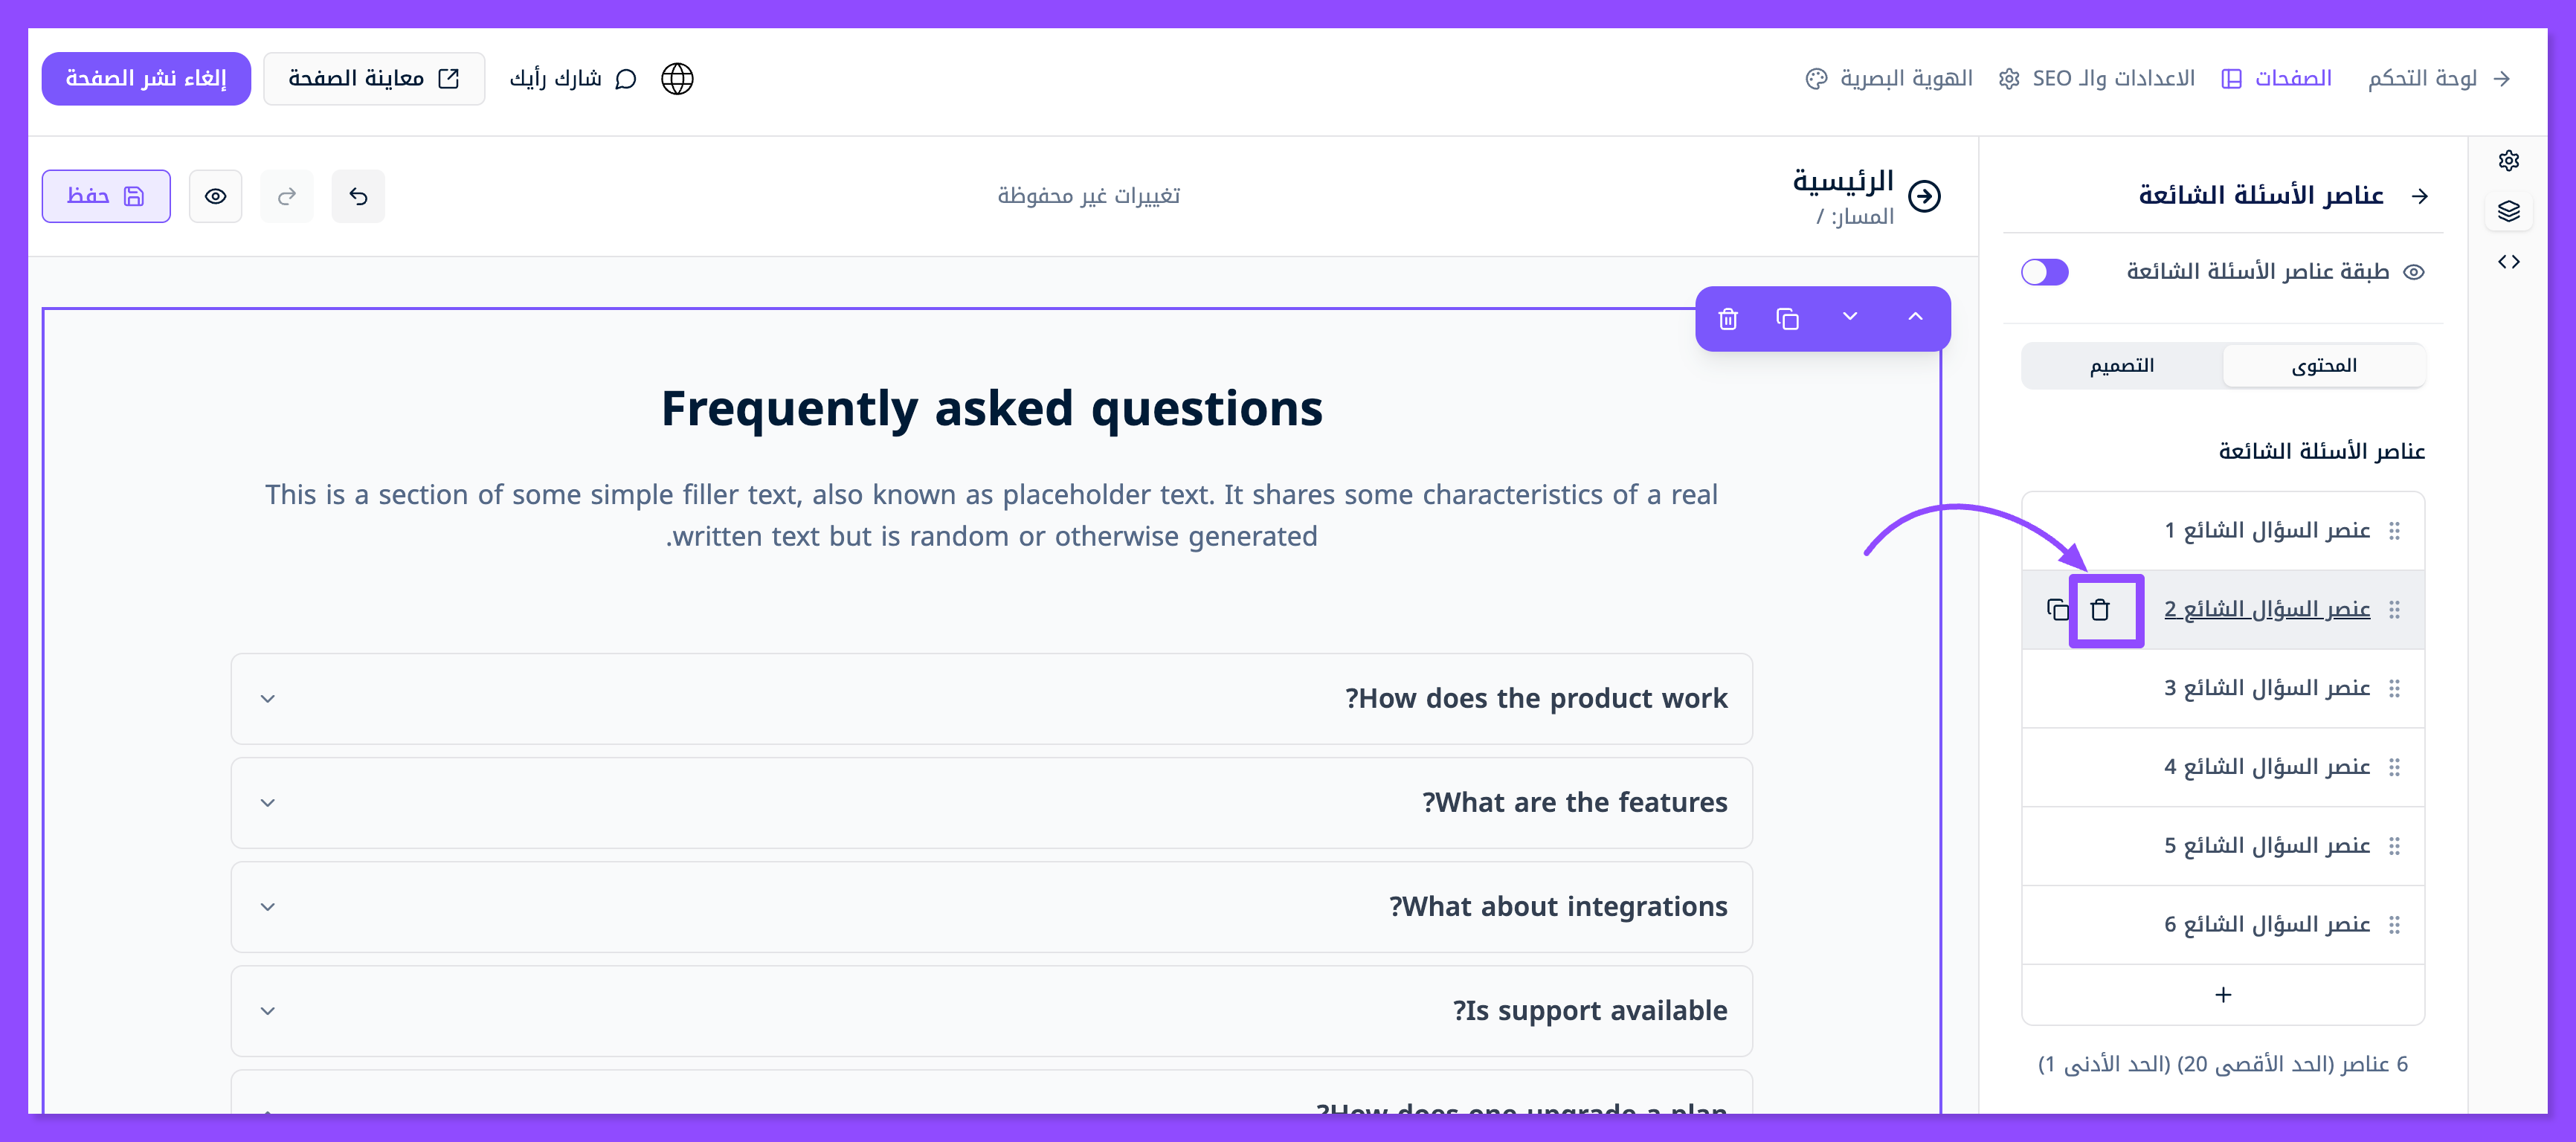Duplicate the section from the purple toolbar
2576x1142 pixels.
[1788, 319]
